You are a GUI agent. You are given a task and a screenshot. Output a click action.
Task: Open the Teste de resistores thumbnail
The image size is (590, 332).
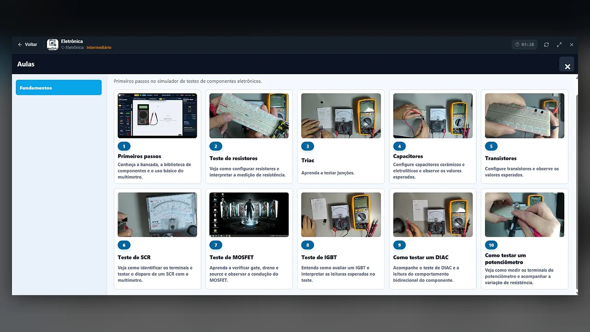tap(249, 116)
